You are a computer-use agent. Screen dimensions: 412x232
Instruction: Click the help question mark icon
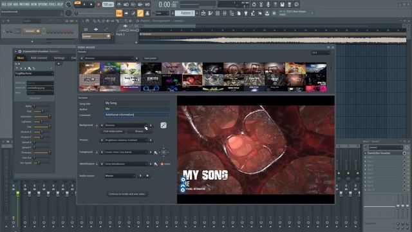tap(275, 5)
